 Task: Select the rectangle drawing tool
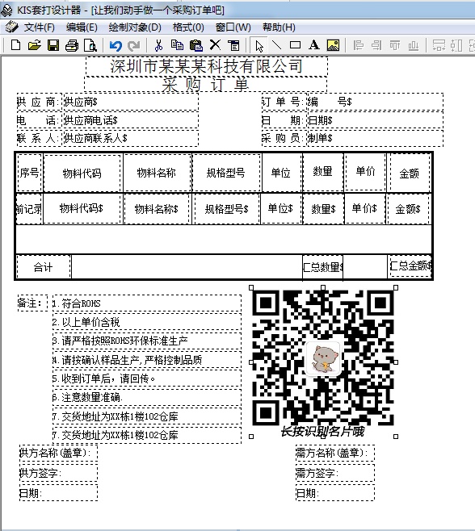pos(295,44)
